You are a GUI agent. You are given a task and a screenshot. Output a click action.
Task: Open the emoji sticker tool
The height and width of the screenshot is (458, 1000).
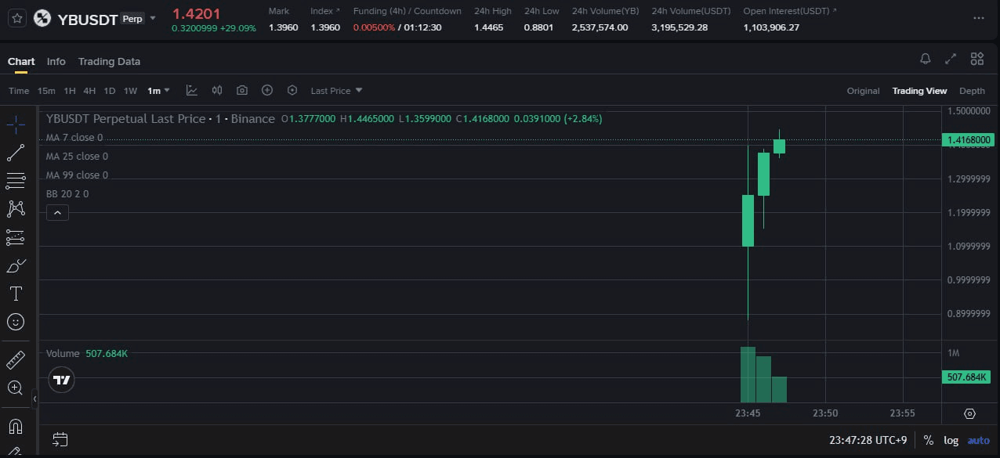tap(16, 322)
